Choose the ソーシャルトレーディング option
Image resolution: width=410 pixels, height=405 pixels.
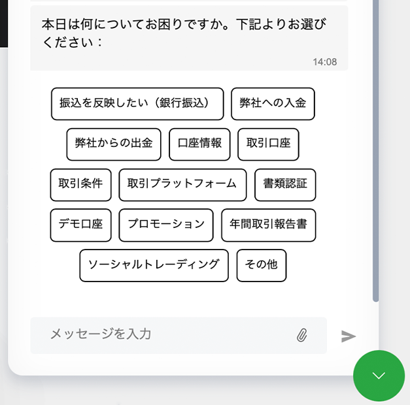154,265
